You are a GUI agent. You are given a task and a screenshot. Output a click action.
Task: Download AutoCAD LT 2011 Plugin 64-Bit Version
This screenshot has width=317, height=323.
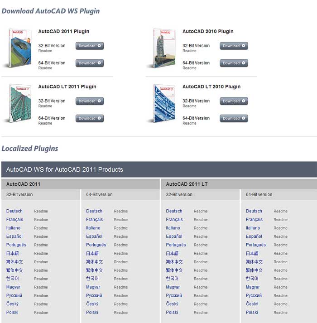pyautogui.click(x=90, y=118)
